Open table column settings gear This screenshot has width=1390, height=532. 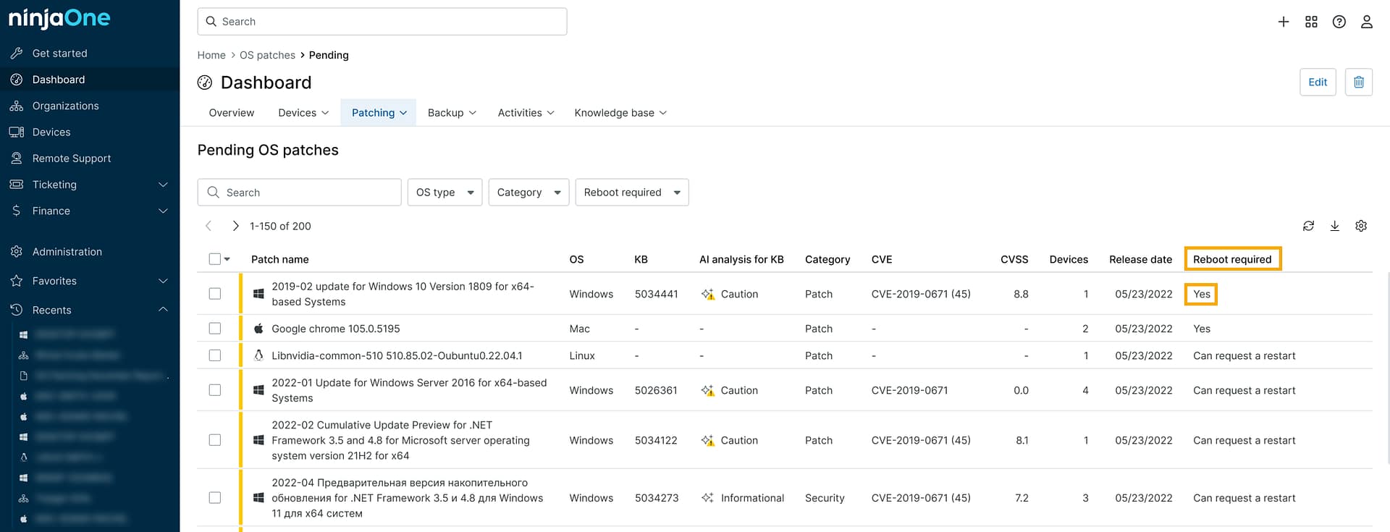coord(1361,226)
